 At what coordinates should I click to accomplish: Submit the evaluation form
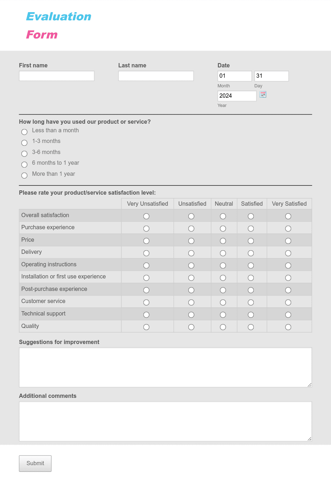[35, 463]
